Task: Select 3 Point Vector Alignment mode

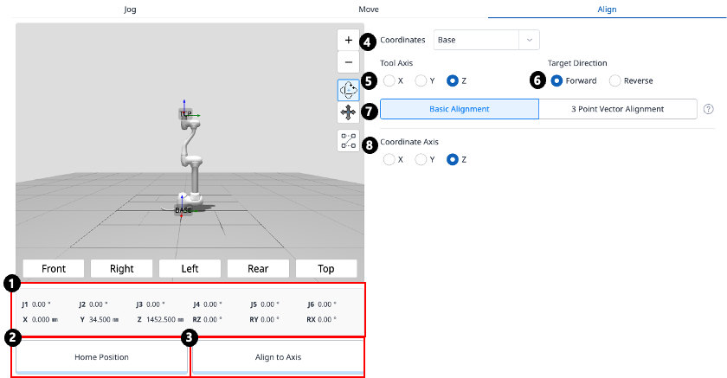Action: [x=617, y=109]
